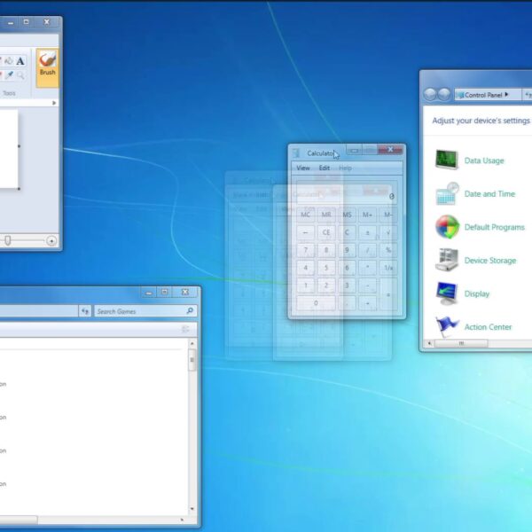This screenshot has width=532, height=532.
Task: Click the Control Panel forward arrow button
Action: [x=444, y=94]
